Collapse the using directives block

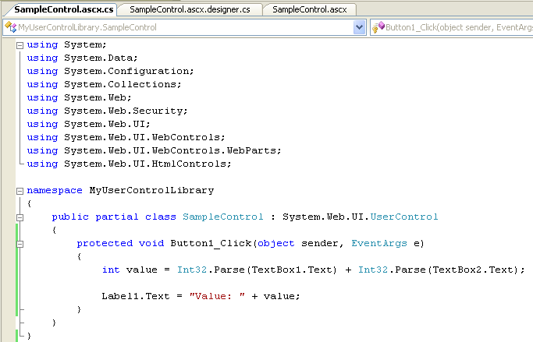point(20,45)
